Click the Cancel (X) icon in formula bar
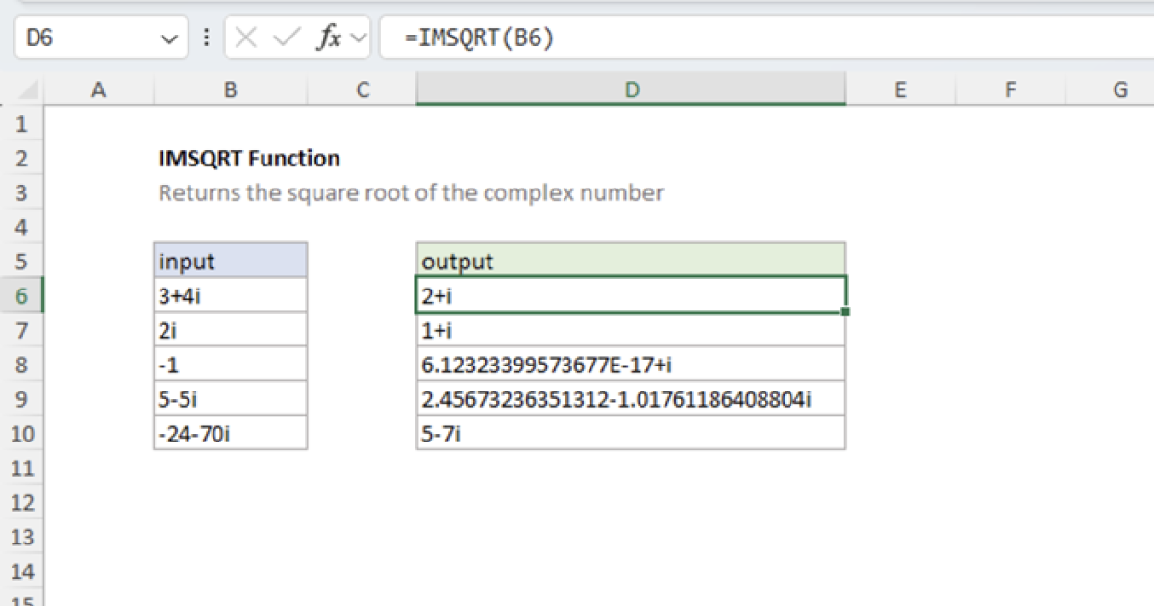 pyautogui.click(x=246, y=38)
